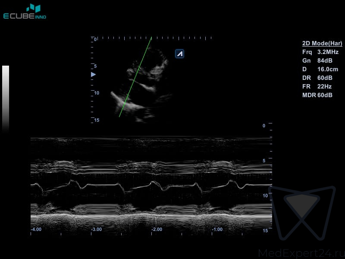Click the D 16.0cm depth parameter
The image size is (345, 259).
pos(320,69)
